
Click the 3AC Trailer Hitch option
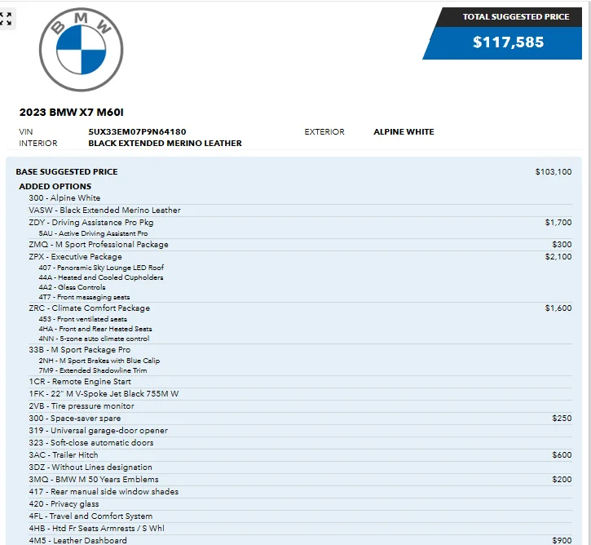click(64, 455)
